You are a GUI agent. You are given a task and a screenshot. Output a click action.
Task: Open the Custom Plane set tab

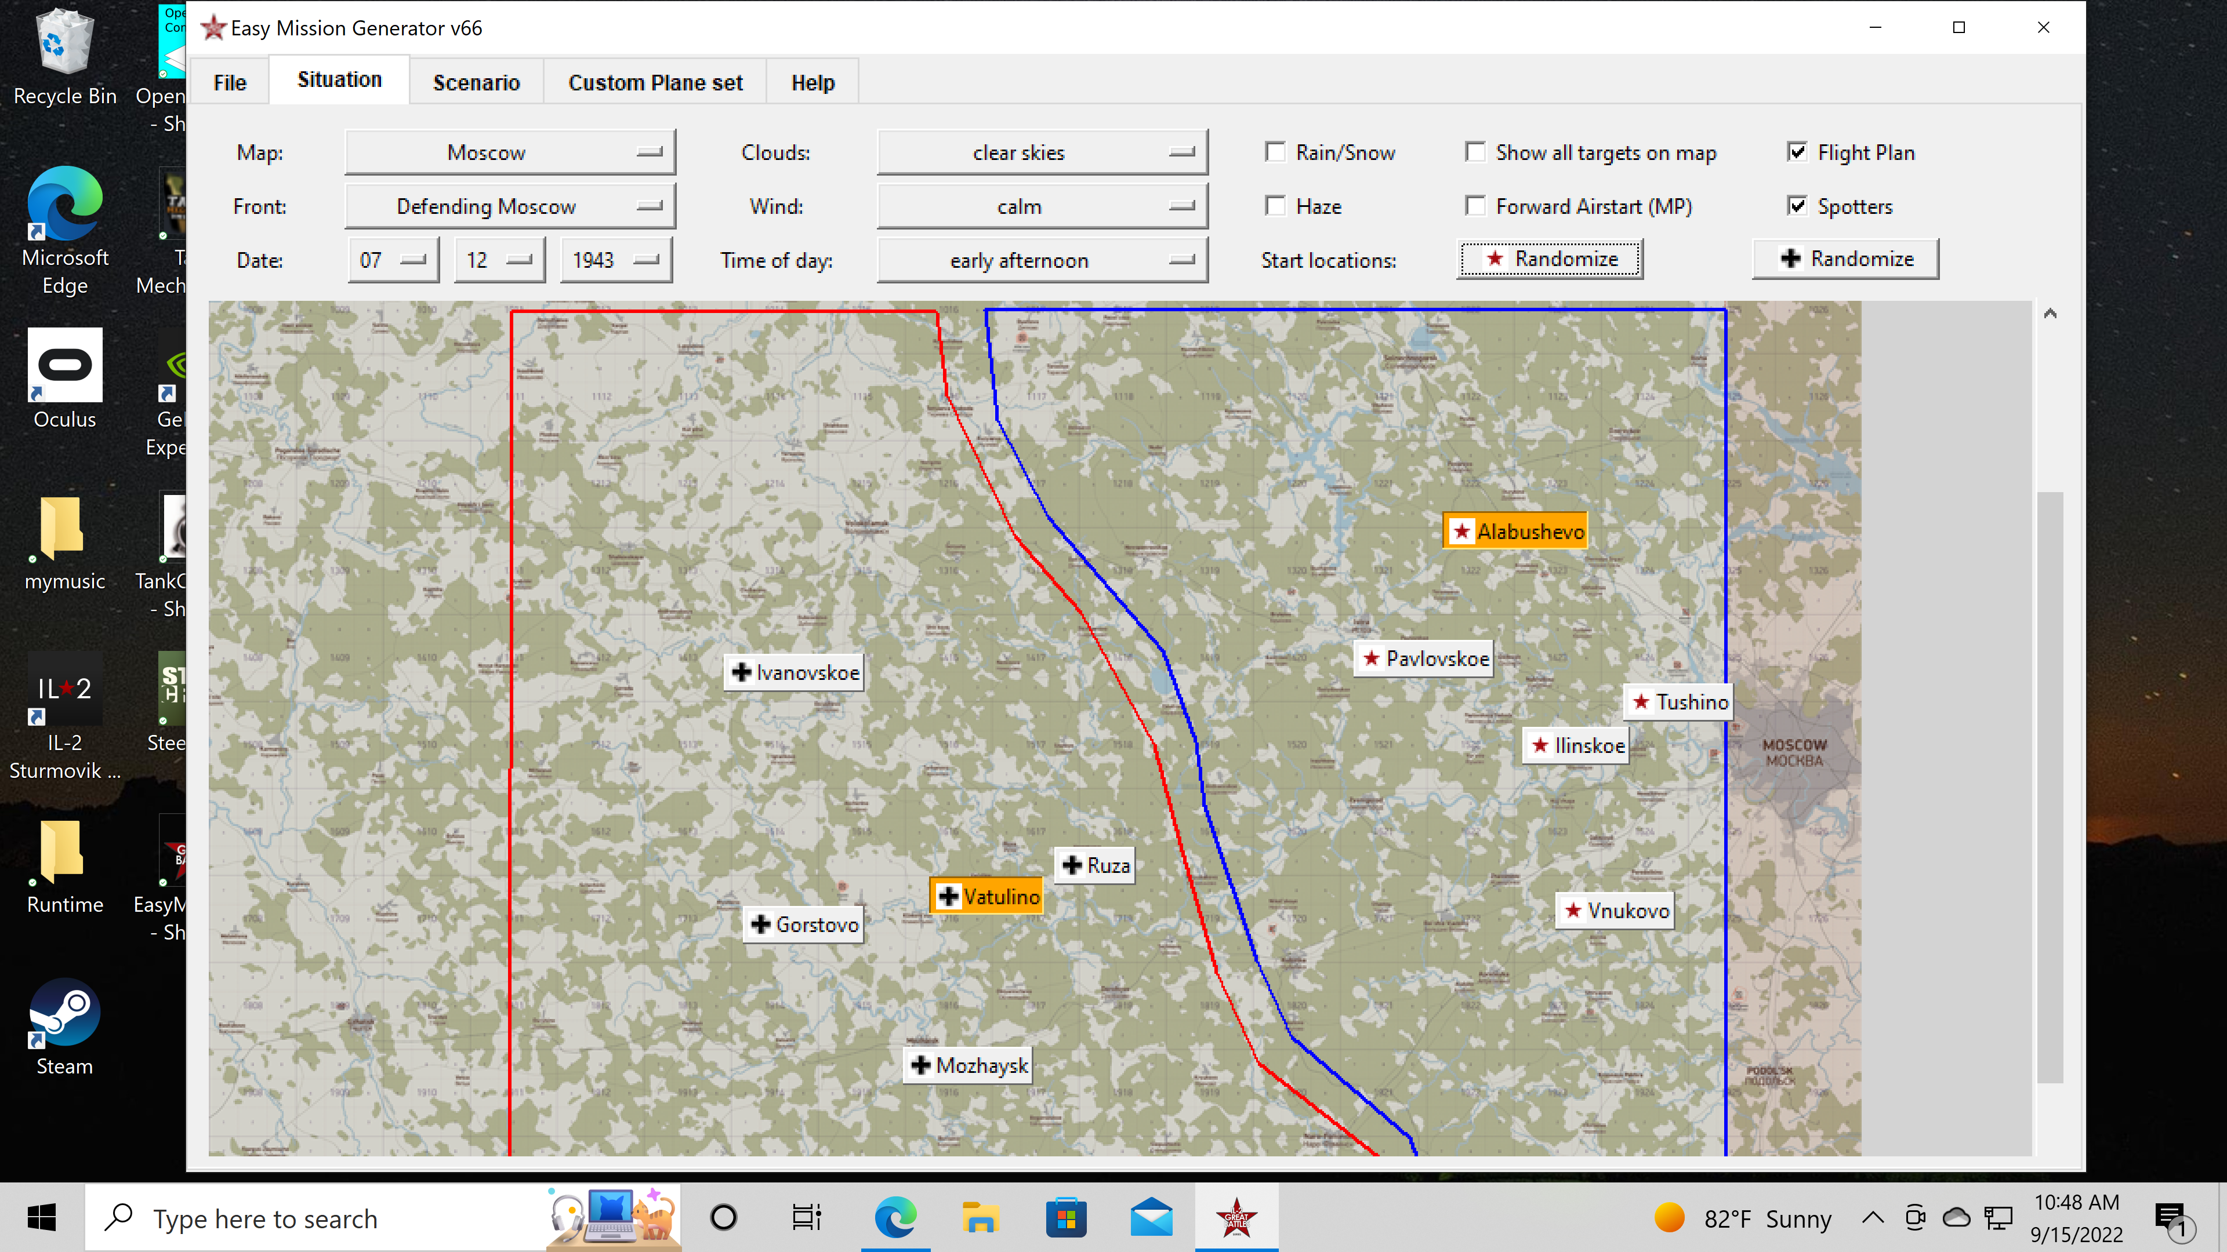[655, 82]
